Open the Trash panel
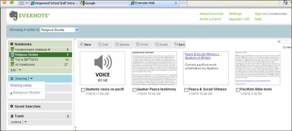 pyautogui.click(x=40, y=116)
